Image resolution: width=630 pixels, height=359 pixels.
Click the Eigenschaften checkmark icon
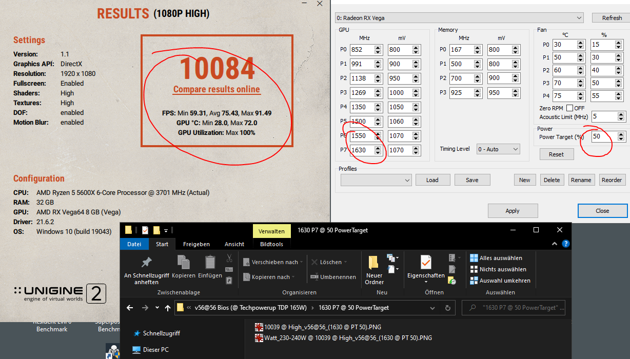[x=426, y=262]
